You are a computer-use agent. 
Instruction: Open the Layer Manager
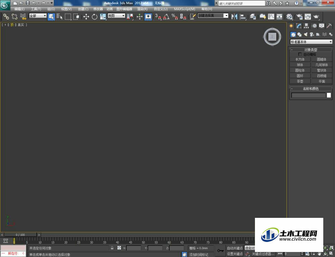253,16
